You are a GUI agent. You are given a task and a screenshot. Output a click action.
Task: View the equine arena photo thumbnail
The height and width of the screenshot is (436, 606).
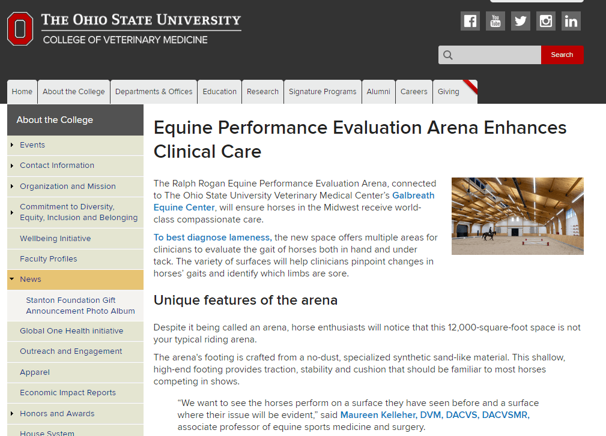[x=517, y=216]
